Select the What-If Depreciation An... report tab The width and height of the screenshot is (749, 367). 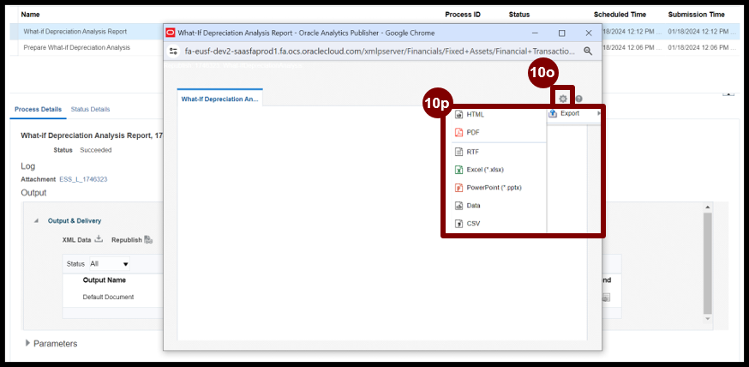click(x=219, y=99)
